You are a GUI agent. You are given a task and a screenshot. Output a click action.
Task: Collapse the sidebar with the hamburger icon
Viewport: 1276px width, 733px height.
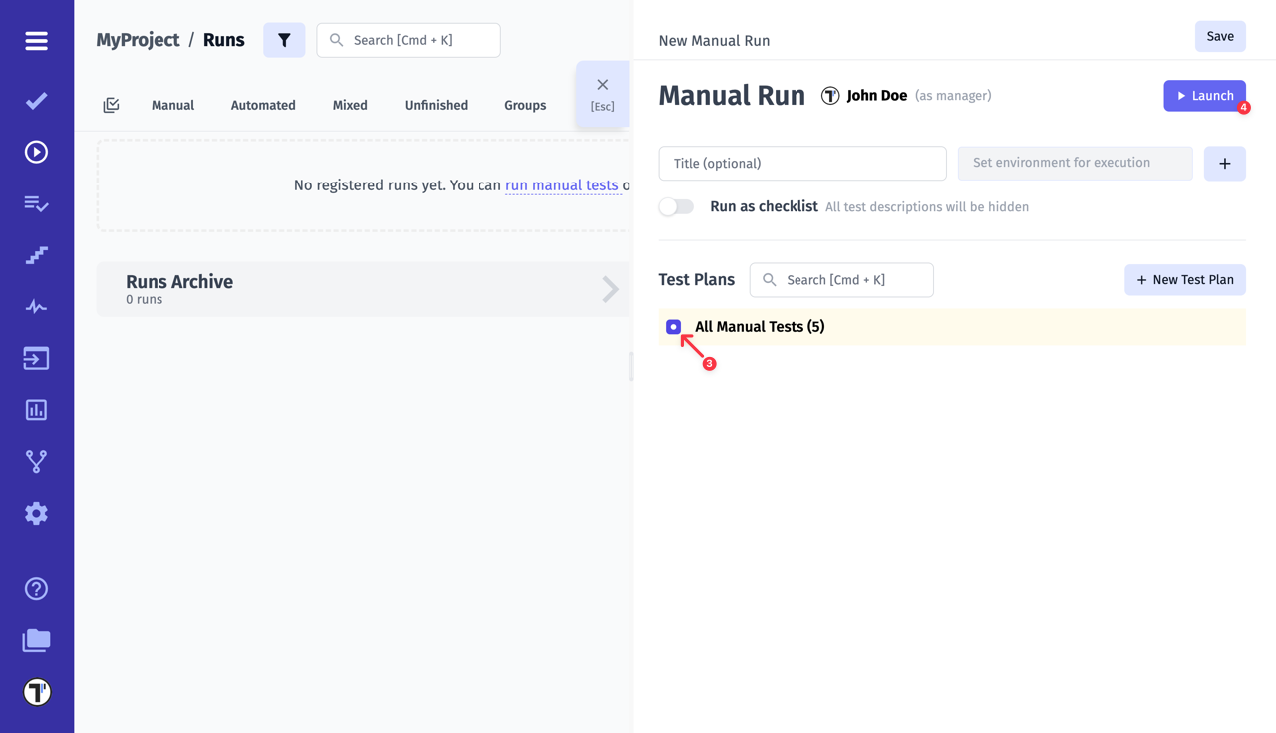tap(36, 41)
